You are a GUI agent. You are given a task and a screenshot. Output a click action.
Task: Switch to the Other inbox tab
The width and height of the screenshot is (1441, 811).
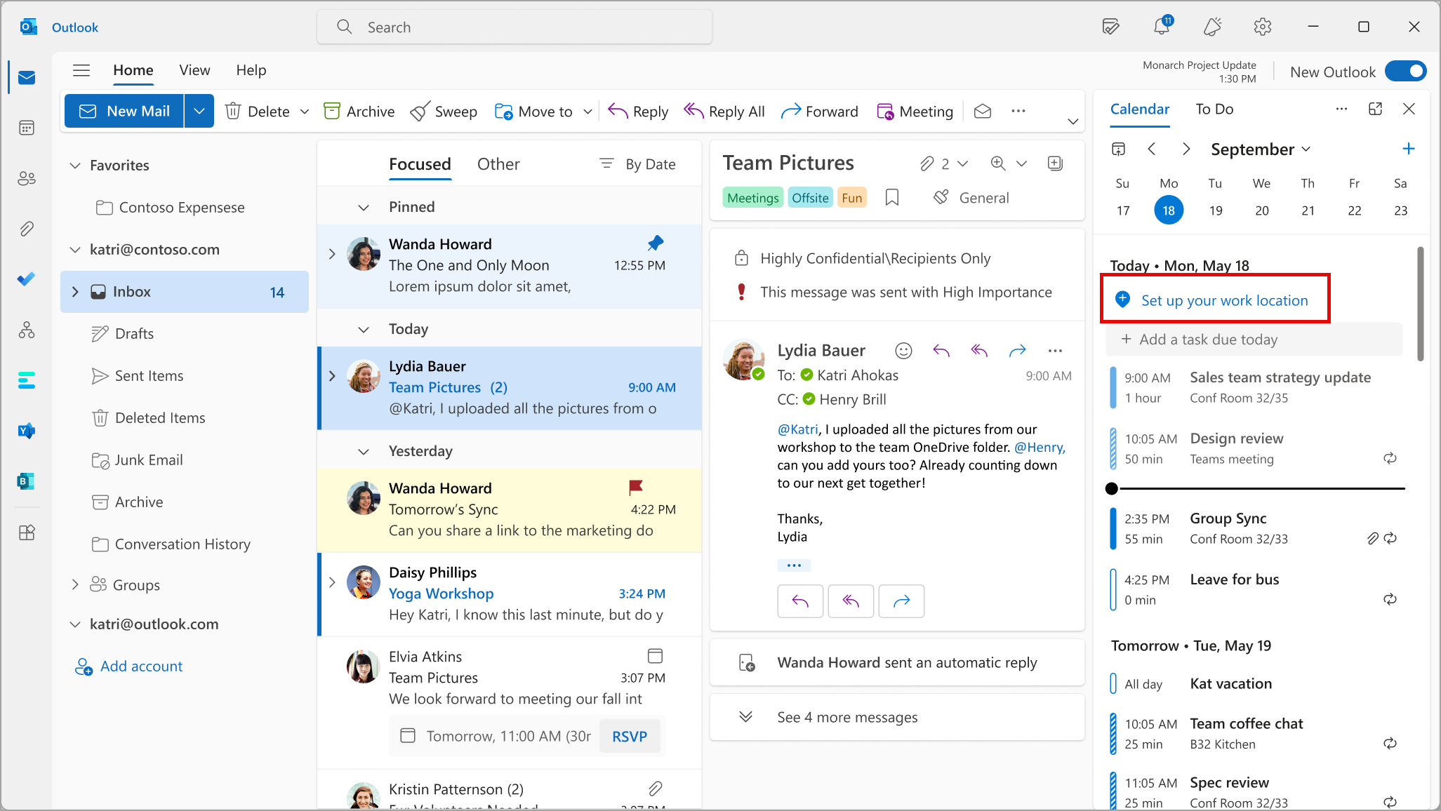click(498, 164)
